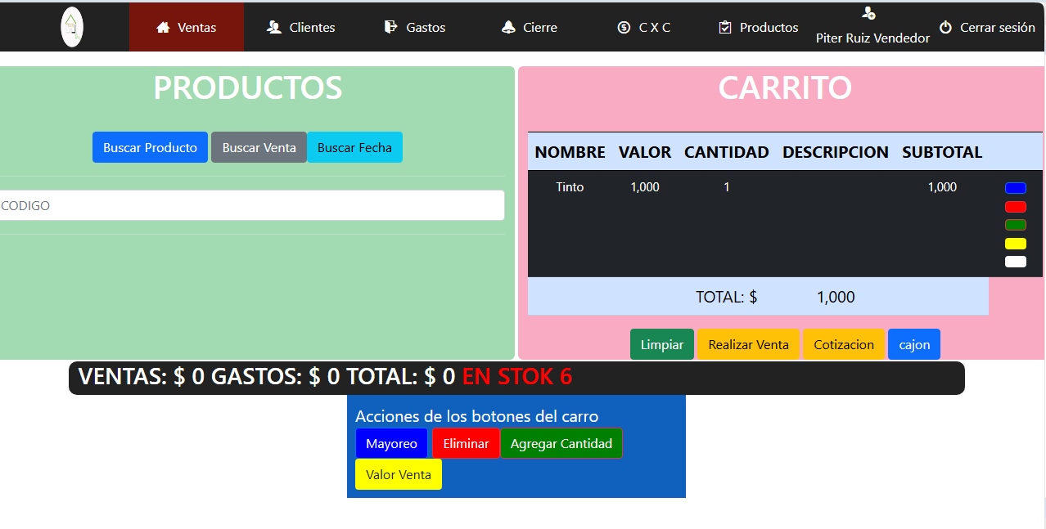Click the user icon above Piter Ruiz Vendedor

869,13
